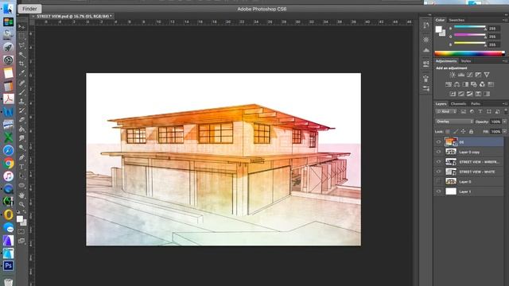Add a Hue/Saturation adjustment
Screen dimensions: 509x286
pos(449,84)
